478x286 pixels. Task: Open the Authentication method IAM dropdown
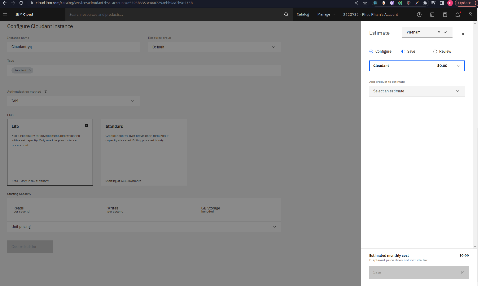(73, 101)
